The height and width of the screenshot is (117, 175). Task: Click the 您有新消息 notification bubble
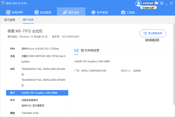click(149, 8)
